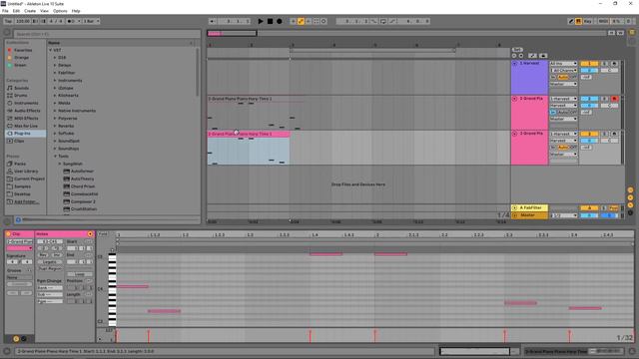The image size is (639, 359).
Task: Toggle the transport loop switch
Action: (383, 21)
